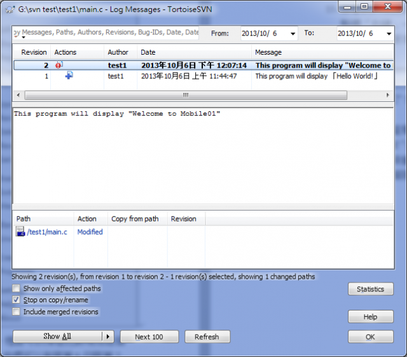The height and width of the screenshot is (357, 407).
Task: Click the TortoiseSVN title bar app icon
Action: coord(10,10)
